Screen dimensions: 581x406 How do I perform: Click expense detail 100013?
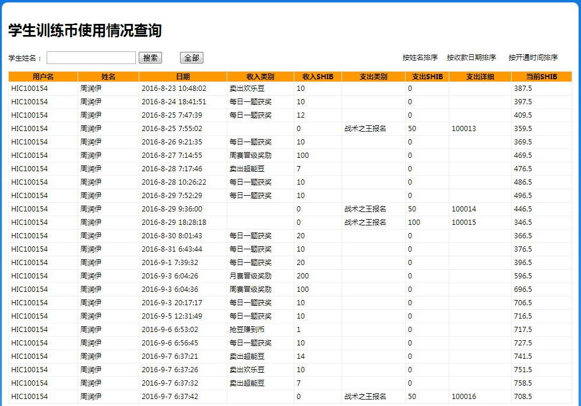463,129
